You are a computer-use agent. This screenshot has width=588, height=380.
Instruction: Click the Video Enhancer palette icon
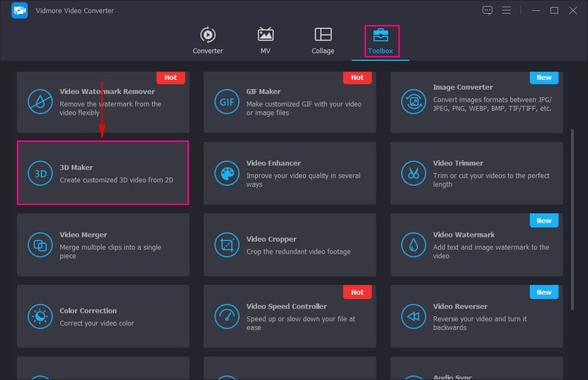point(226,173)
